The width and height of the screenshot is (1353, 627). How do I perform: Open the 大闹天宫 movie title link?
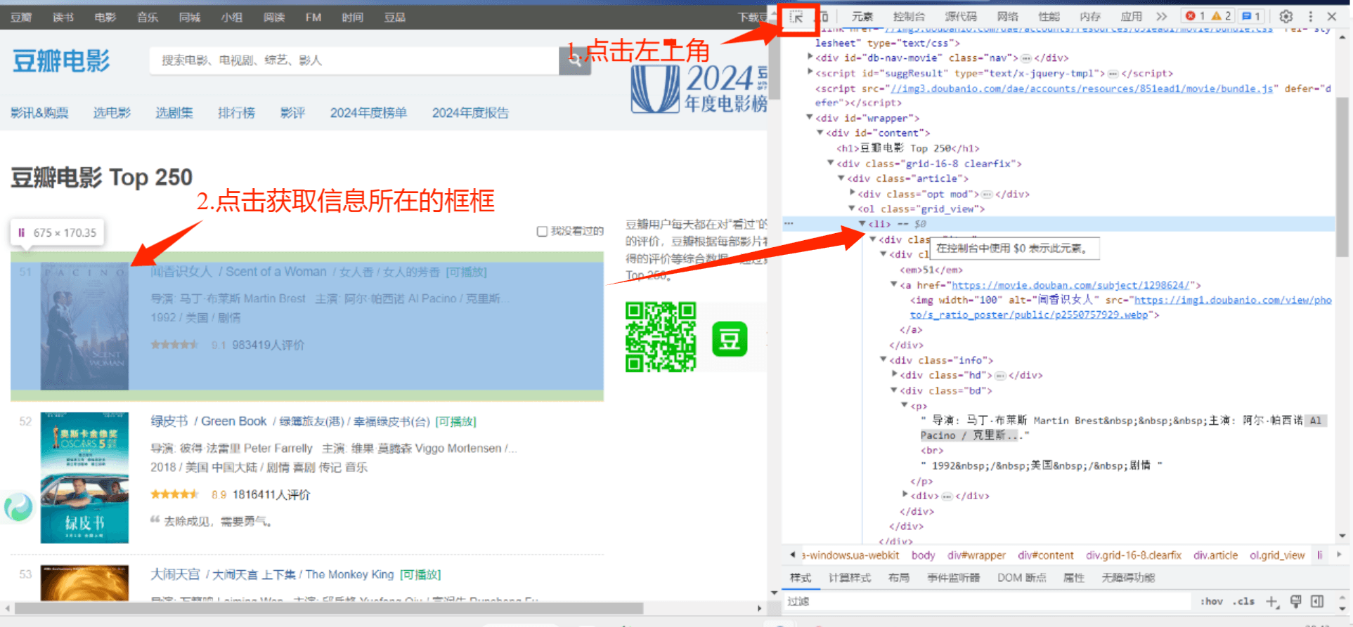coord(272,574)
